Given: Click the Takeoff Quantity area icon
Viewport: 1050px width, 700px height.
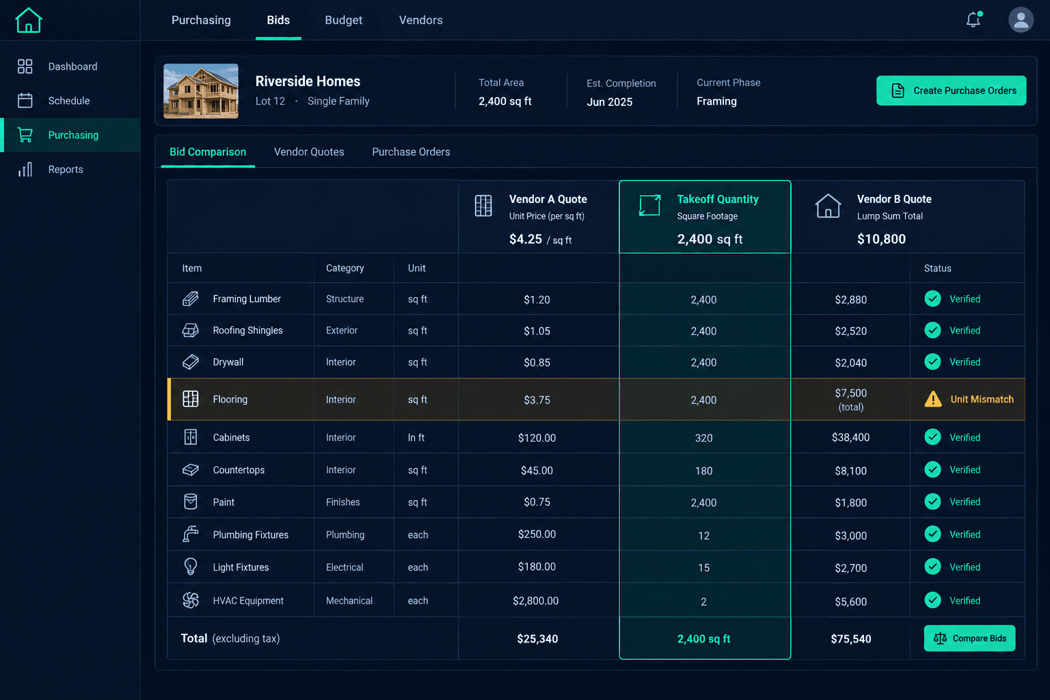Looking at the screenshot, I should click(649, 205).
